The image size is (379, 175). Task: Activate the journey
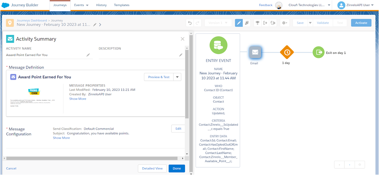pyautogui.click(x=362, y=23)
